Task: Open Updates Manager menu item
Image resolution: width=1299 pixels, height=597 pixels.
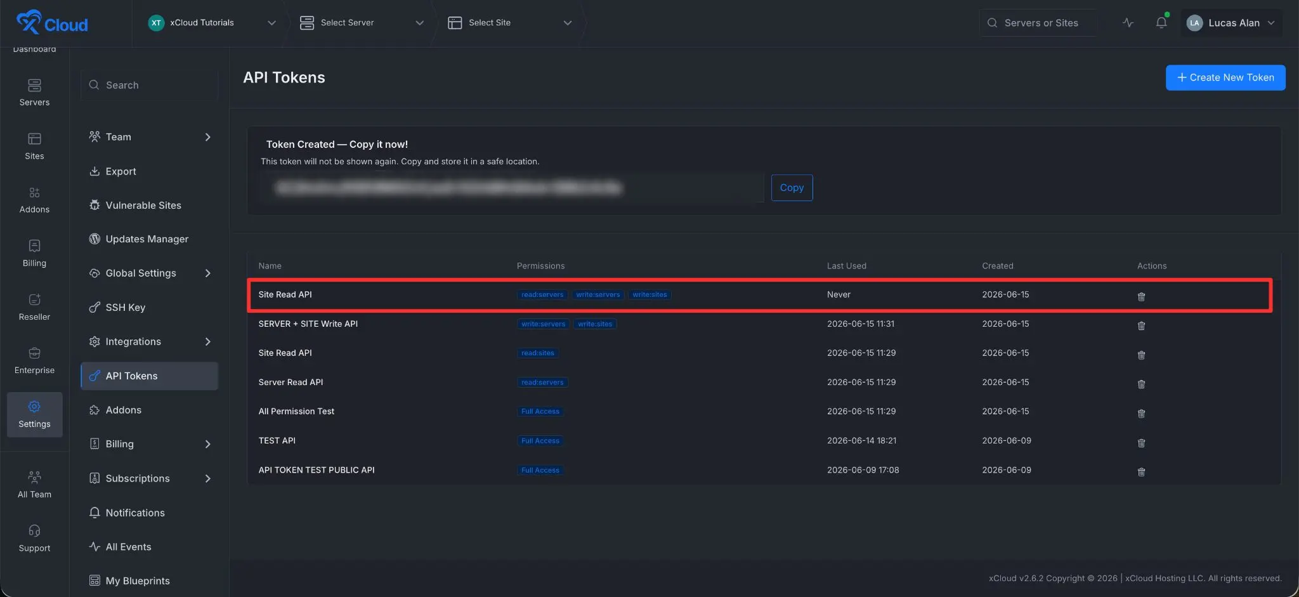Action: pos(149,239)
